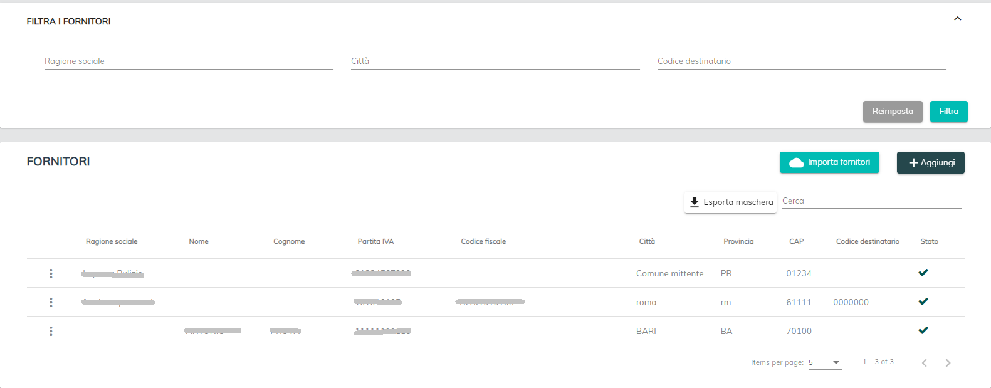Viewport: 991px width, 388px height.
Task: Sort by the Ragione sociale column header
Action: click(x=112, y=241)
